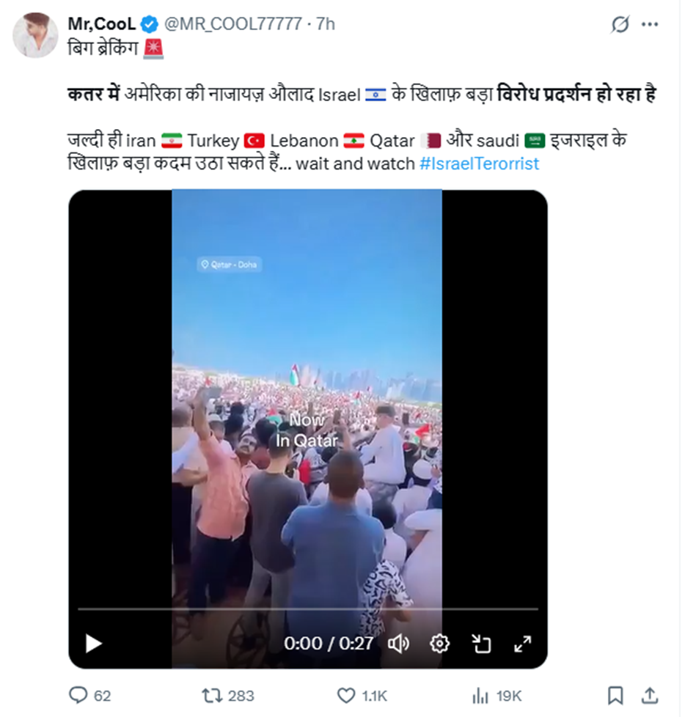Open the share upload icon
This screenshot has height=717, width=685.
[649, 696]
